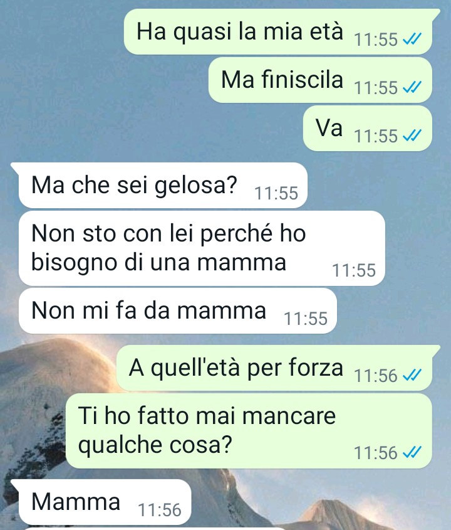Tap blue ticks on 'Ti ho fatto mai mancare' message
The height and width of the screenshot is (530, 451).
click(412, 453)
